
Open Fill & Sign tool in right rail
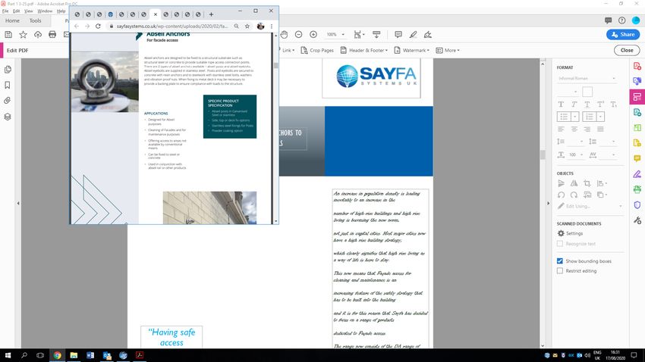637,174
